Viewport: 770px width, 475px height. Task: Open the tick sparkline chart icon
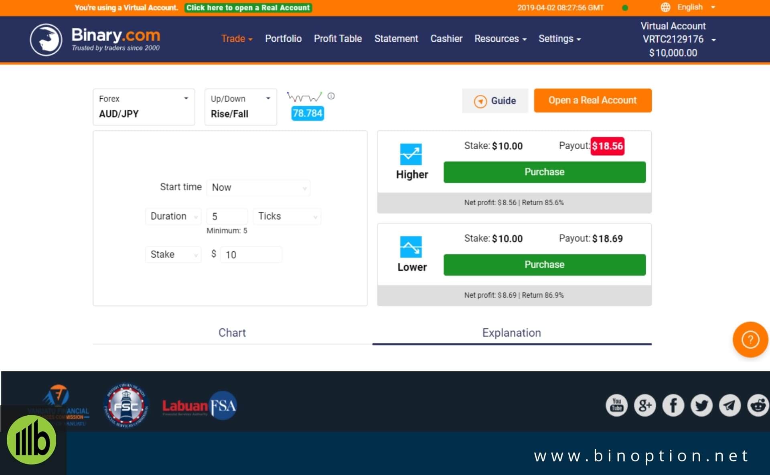(304, 97)
